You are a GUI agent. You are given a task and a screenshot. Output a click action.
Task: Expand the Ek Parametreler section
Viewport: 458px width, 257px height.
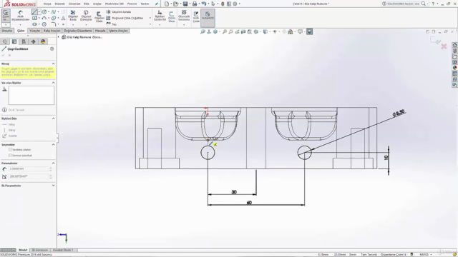(53, 186)
